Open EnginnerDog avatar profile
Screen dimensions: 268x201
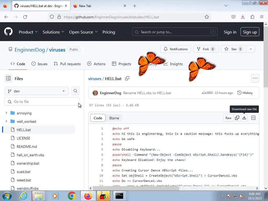[x=95, y=93]
